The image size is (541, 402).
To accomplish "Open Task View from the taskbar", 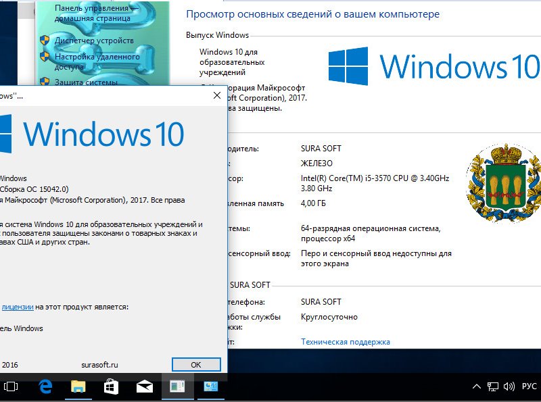I will [11, 386].
